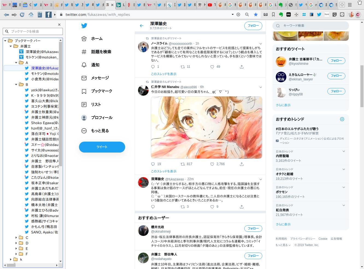Follow 深澤諭史 using the header follow button
Screen dimensions: 364x269
point(253,26)
